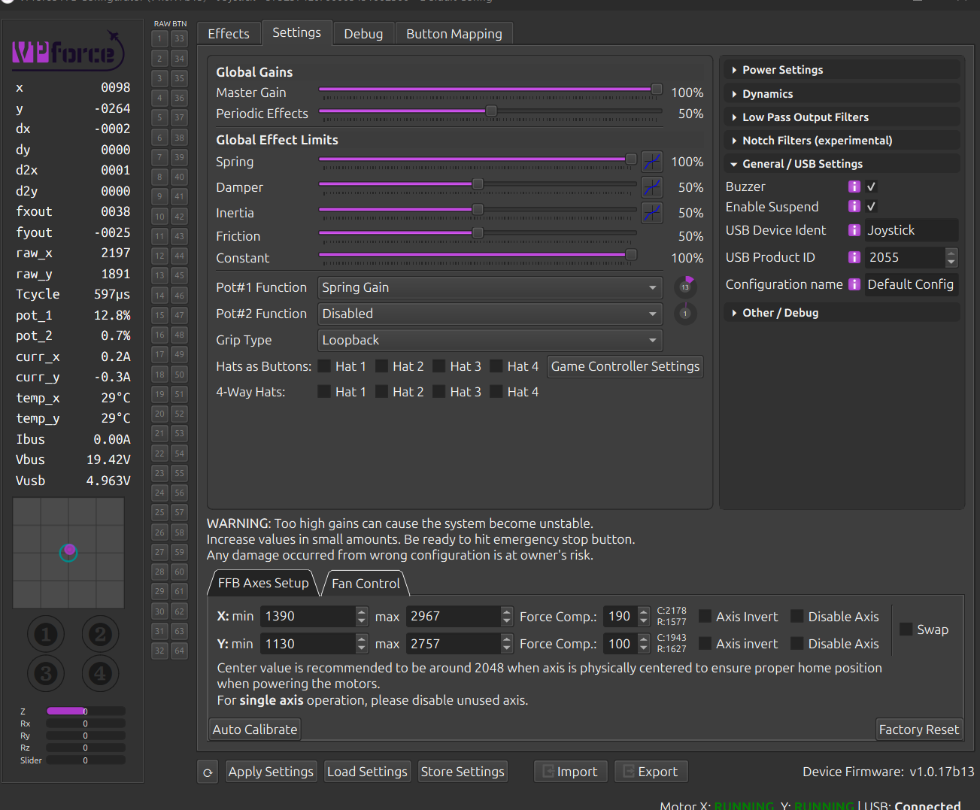Click the USB Device Ident input field
The image size is (980, 810).
911,230
